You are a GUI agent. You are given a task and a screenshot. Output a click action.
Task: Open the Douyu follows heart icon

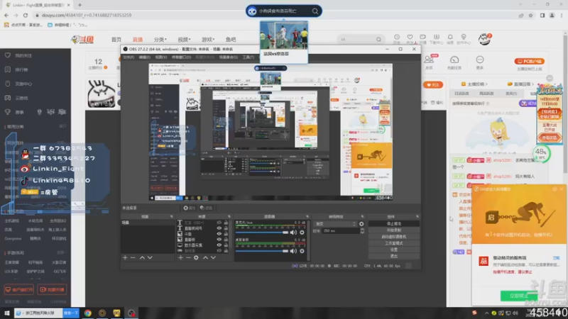[410, 38]
